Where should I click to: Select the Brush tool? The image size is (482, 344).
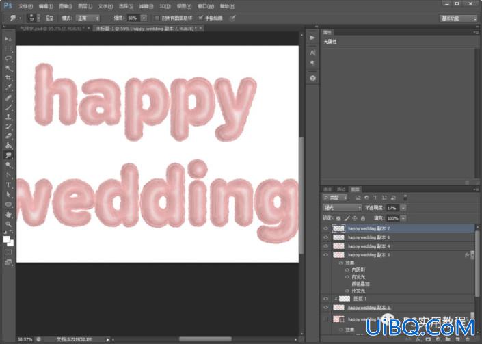8,107
